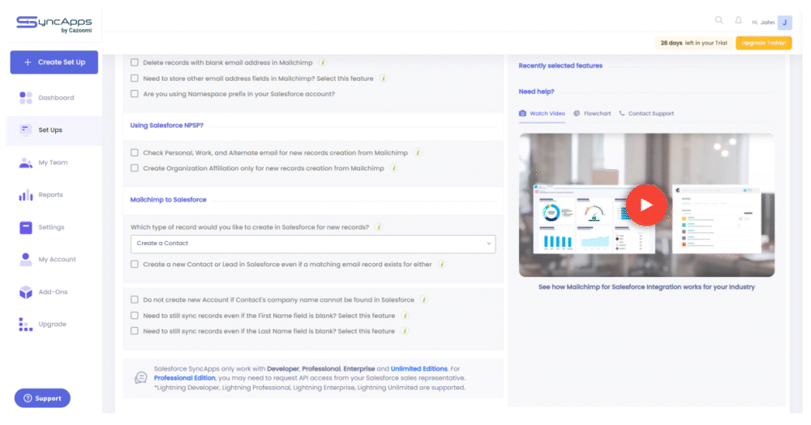Check Personal, Work, and Alternate email option
Screen dimensions: 811x425
point(135,153)
